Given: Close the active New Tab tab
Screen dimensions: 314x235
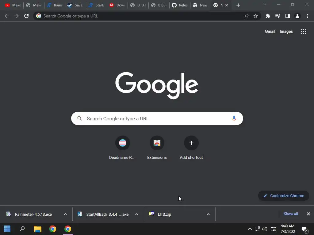Looking at the screenshot, I should click(x=227, y=6).
